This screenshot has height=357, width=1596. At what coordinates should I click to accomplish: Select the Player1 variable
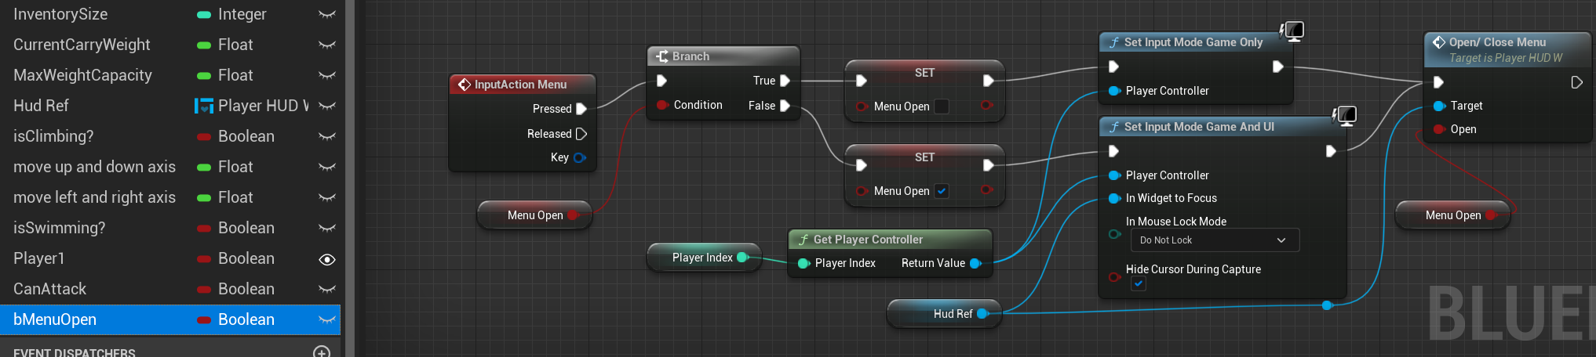coord(170,258)
